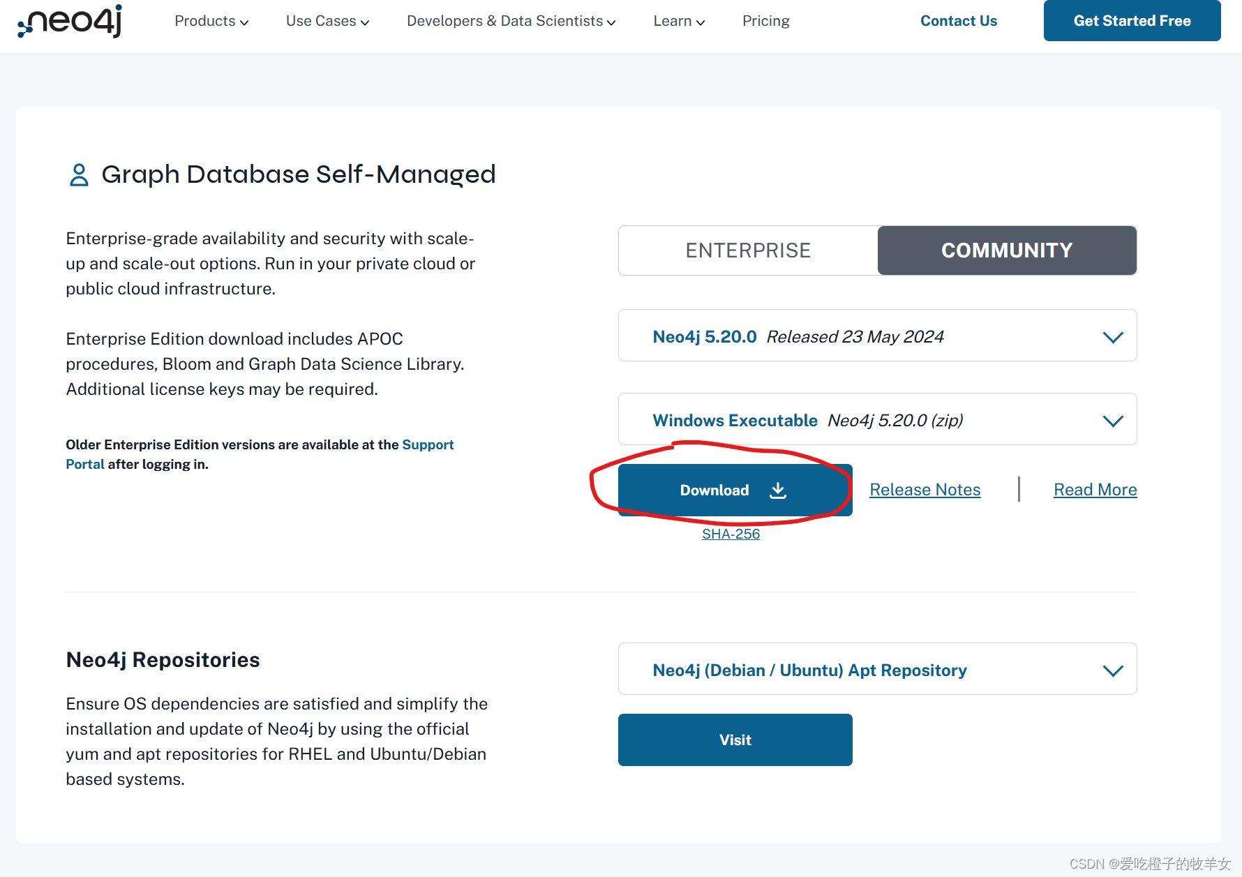Click the SHA-256 link
This screenshot has height=877, width=1242.
[731, 534]
